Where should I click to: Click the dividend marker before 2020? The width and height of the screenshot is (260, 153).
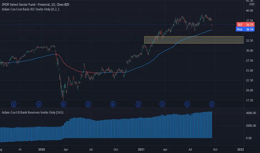pyautogui.click(x=39, y=104)
